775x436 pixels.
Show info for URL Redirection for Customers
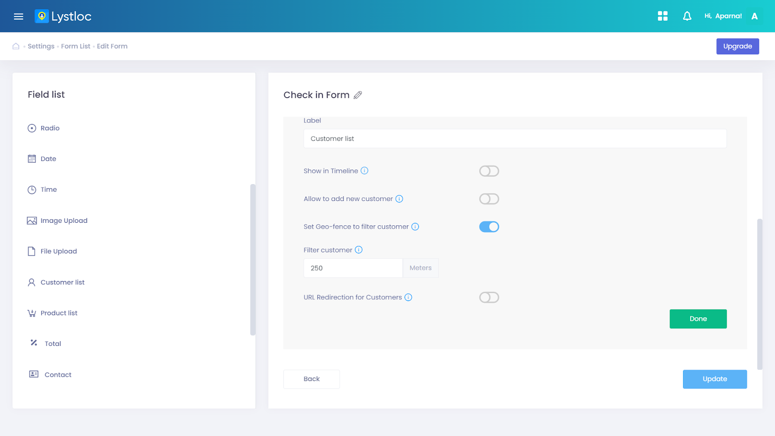(x=408, y=297)
